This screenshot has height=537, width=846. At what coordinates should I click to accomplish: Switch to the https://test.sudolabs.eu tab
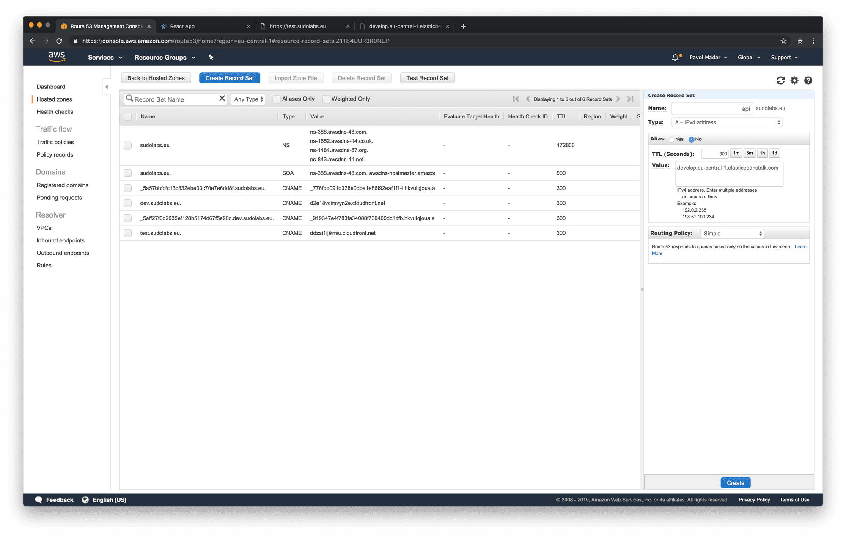(x=305, y=26)
